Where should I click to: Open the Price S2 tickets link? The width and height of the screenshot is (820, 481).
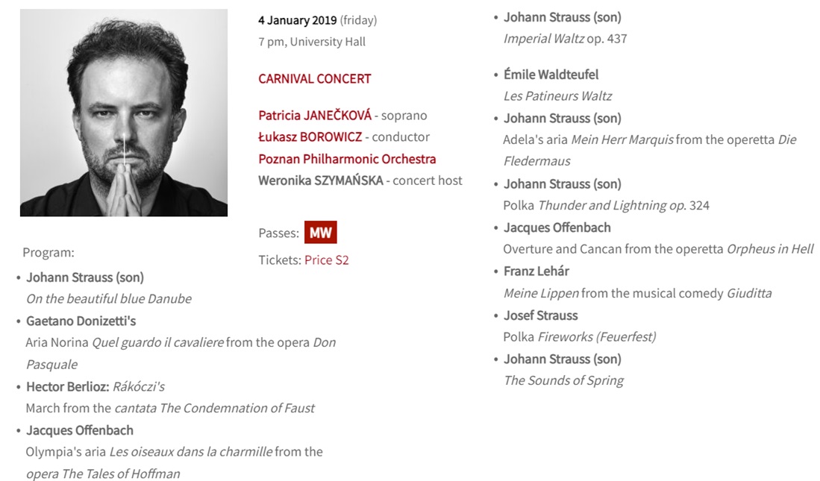(x=327, y=260)
